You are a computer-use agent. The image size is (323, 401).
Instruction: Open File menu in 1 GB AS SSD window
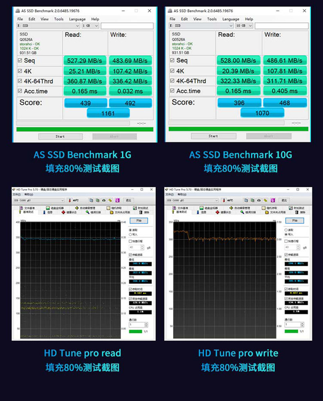(x=20, y=19)
